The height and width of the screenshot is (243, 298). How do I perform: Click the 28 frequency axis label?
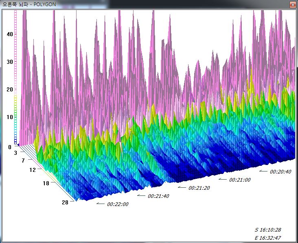point(64,203)
